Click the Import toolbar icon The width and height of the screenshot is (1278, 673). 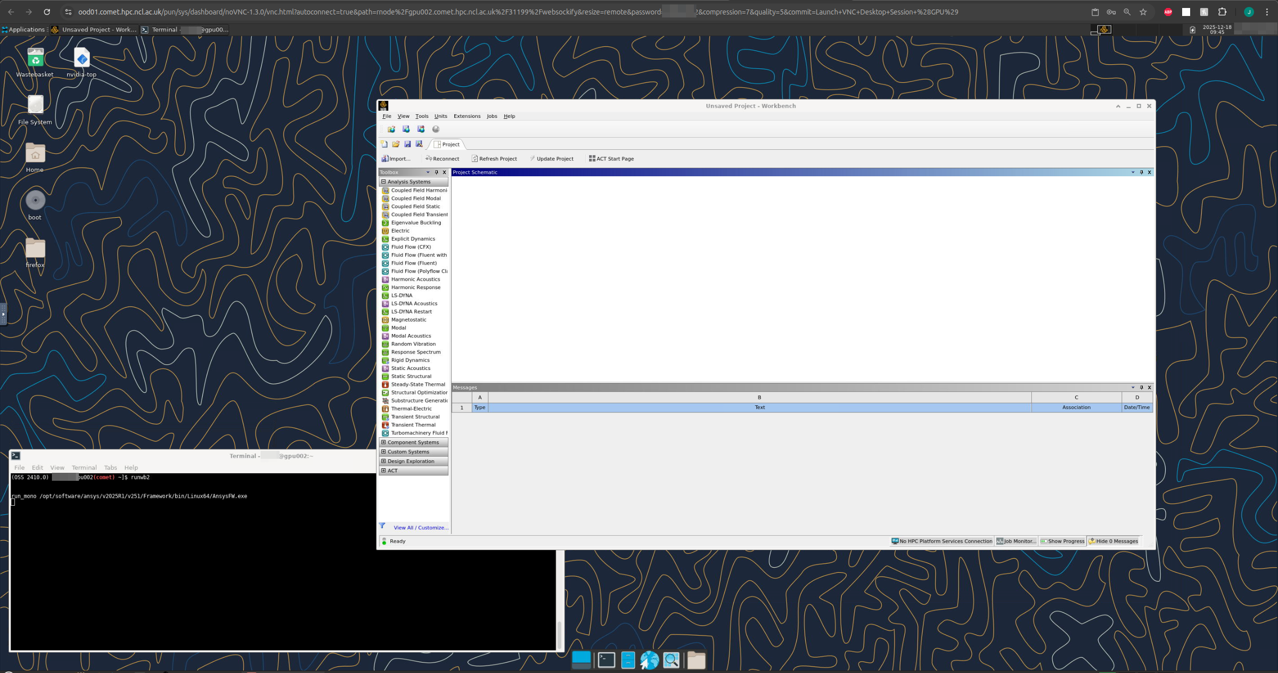(x=385, y=159)
